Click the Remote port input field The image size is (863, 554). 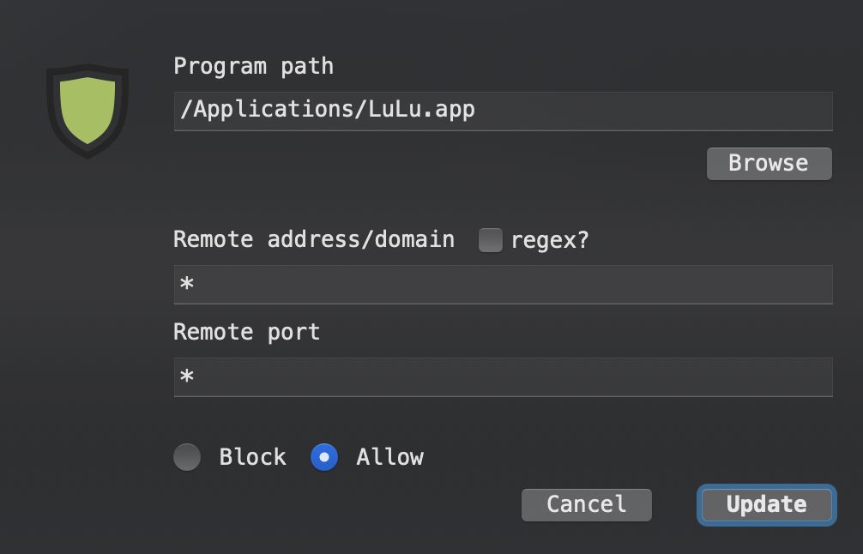point(503,376)
